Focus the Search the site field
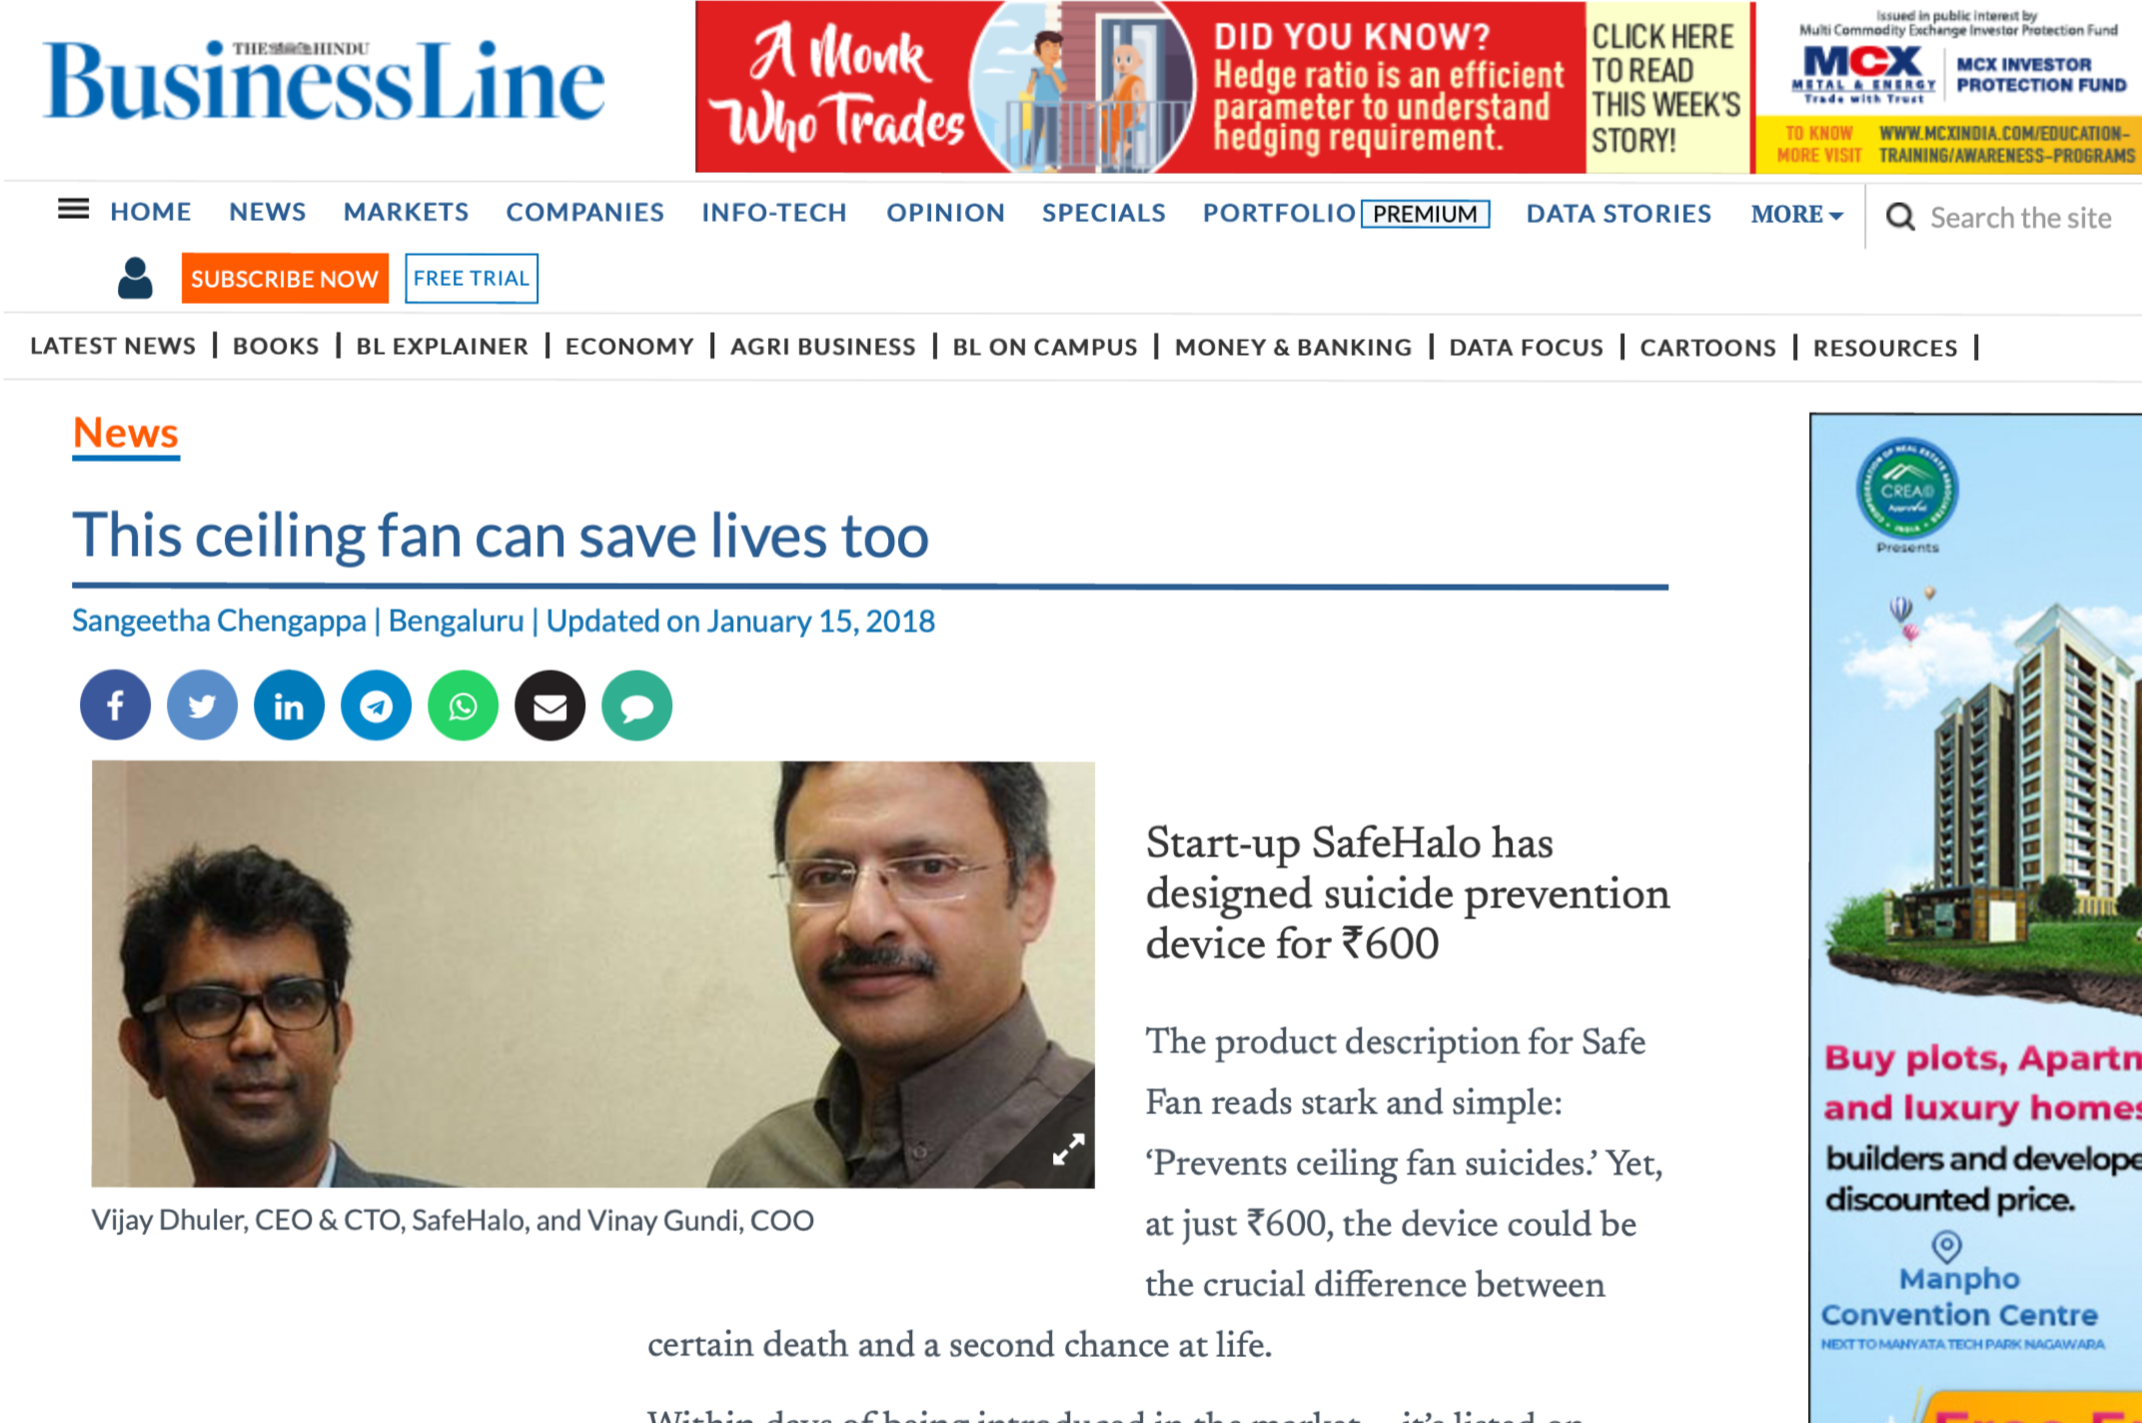Screen dimensions: 2142x1423 coord(2020,218)
